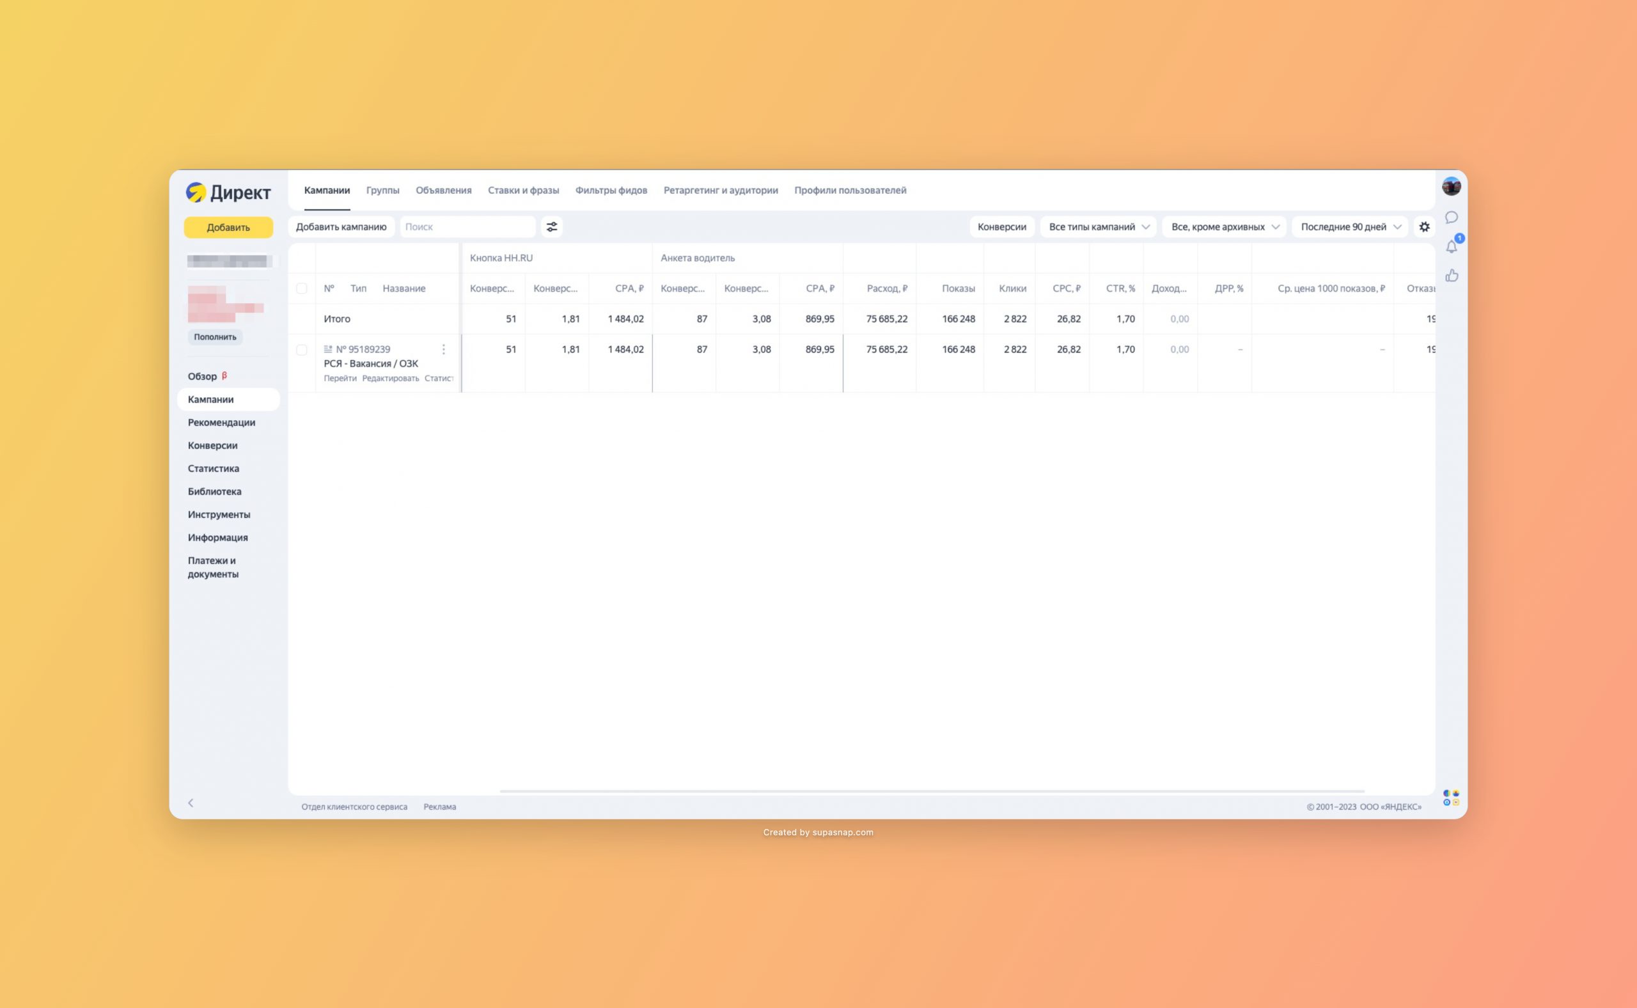Collapse the sidebar with arrow icon
The image size is (1637, 1008).
(x=191, y=803)
